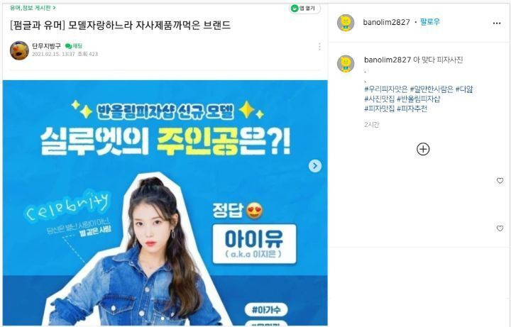511x327 pixels.
Task: Open the hashtag #피자맛집
Action: click(x=379, y=109)
